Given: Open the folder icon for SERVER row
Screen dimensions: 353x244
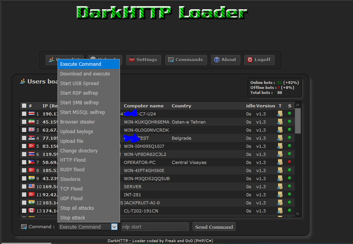Looking at the screenshot, I should [280, 187].
